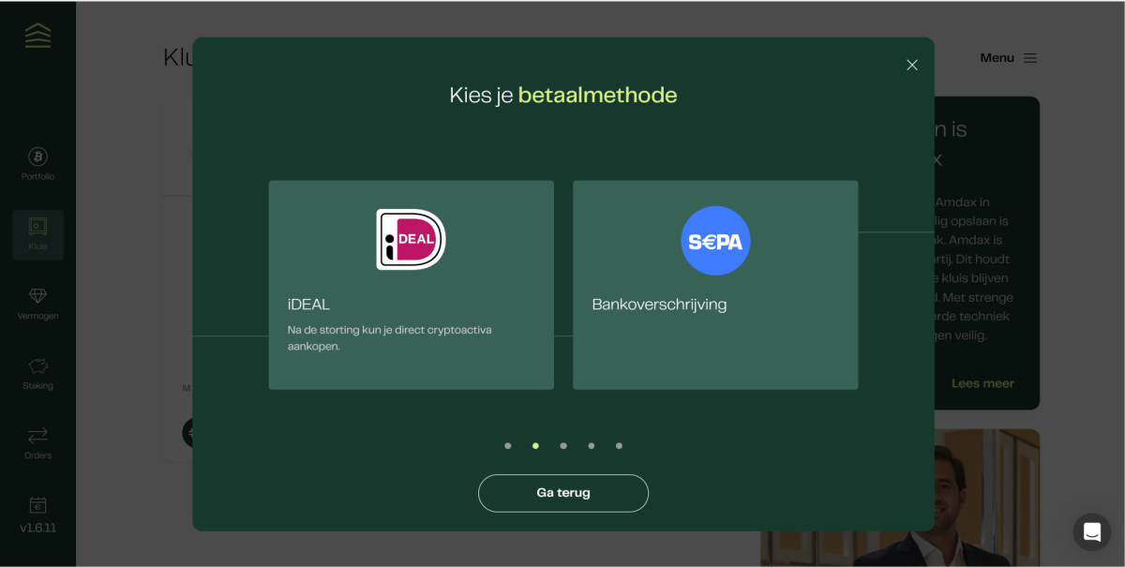Click the iDEAL description text about cryptoactiva
The width and height of the screenshot is (1125, 567).
pyautogui.click(x=390, y=337)
